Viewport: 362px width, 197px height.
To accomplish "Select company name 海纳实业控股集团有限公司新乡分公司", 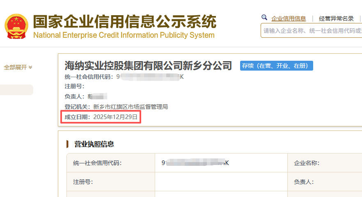I will click(148, 66).
